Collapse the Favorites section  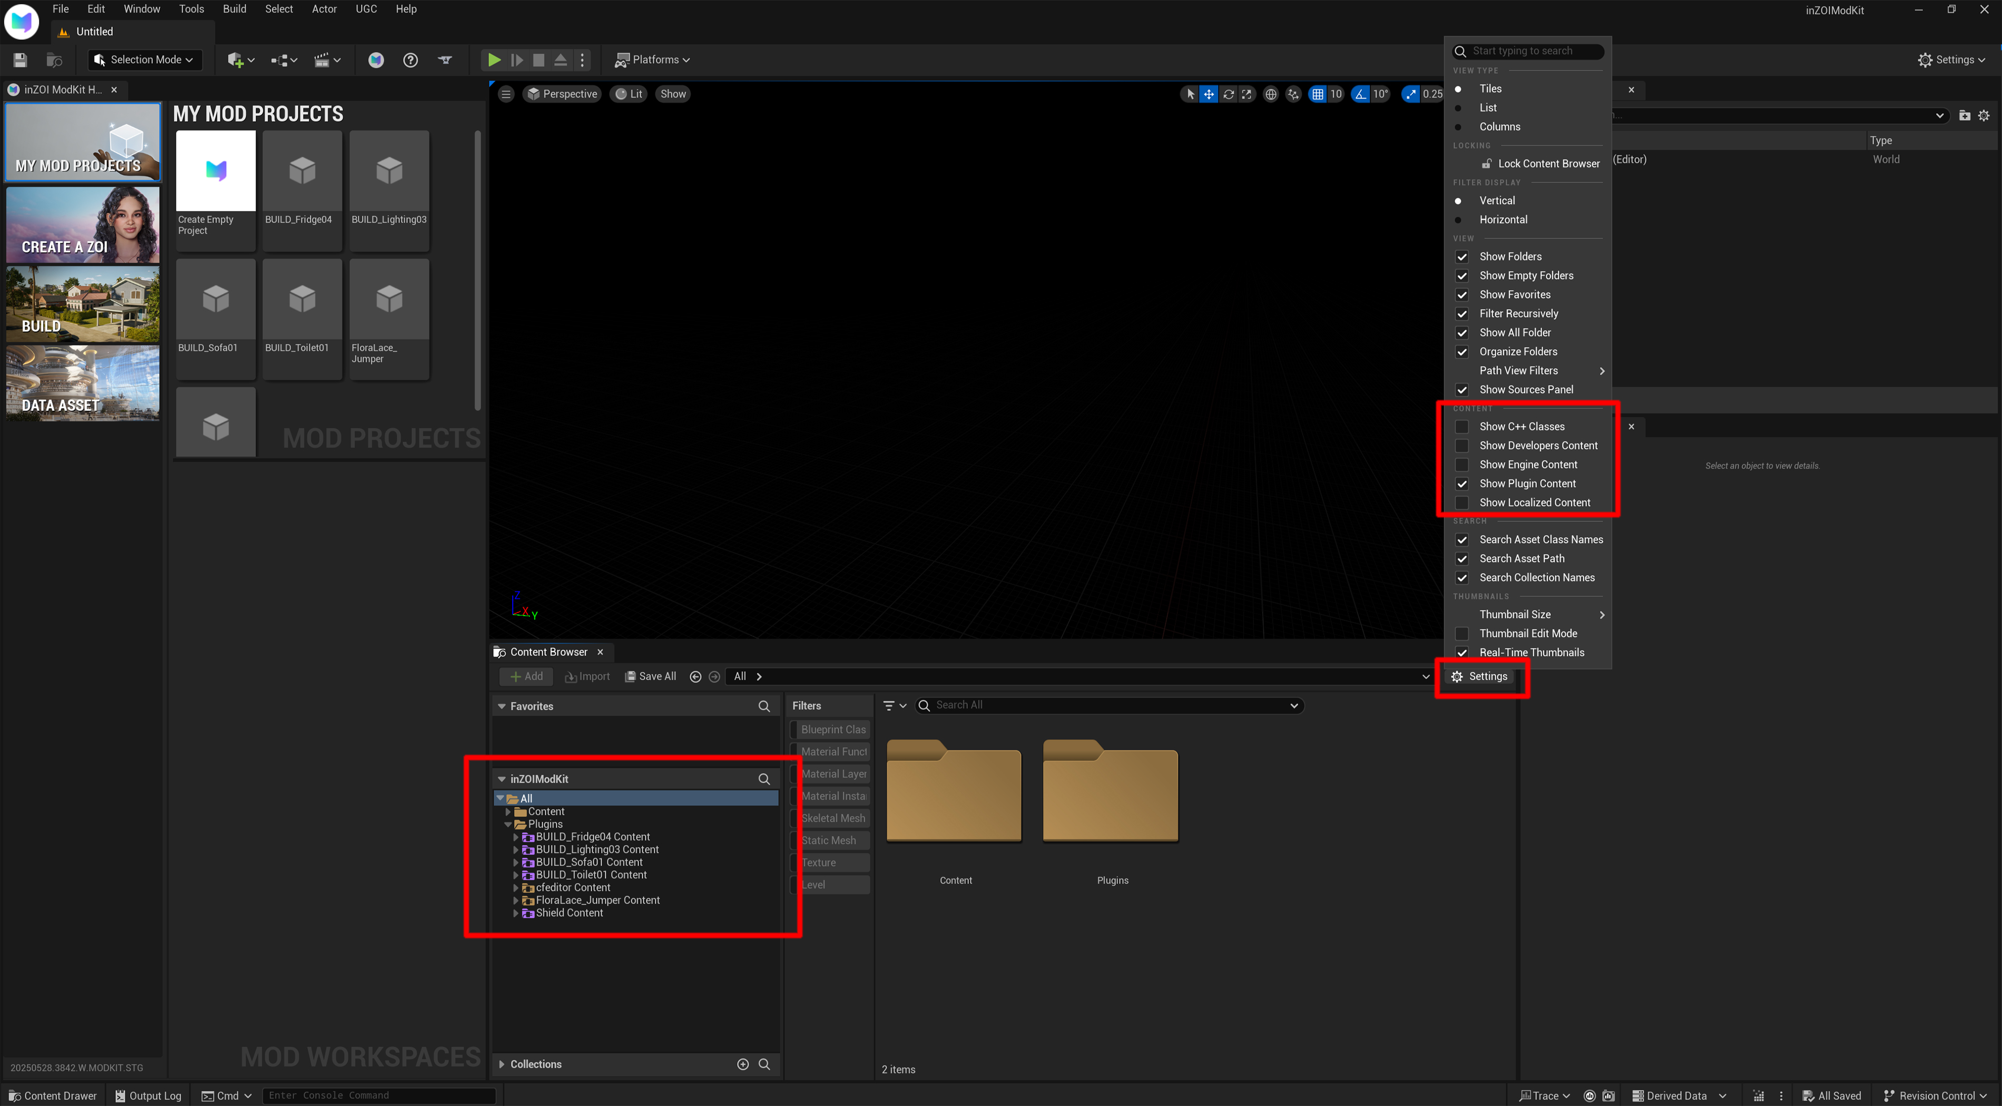502,706
